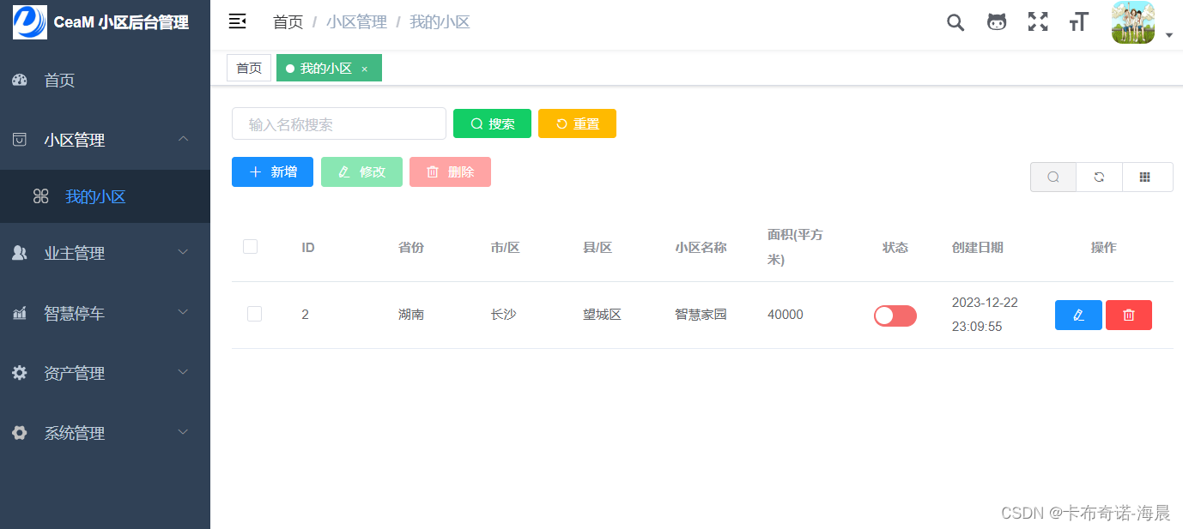
Task: Open the column display grid icon
Action: click(x=1147, y=177)
